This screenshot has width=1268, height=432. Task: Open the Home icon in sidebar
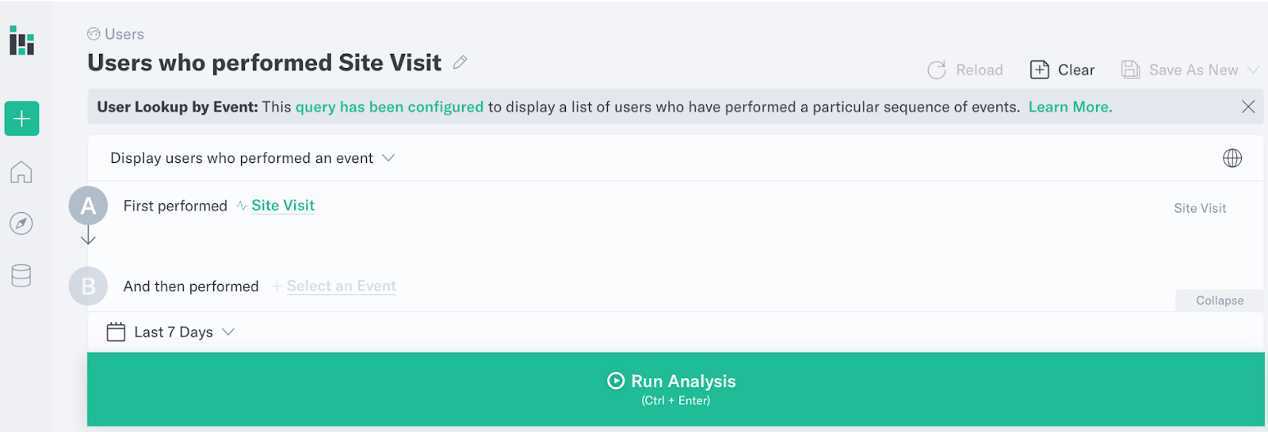coord(21,172)
